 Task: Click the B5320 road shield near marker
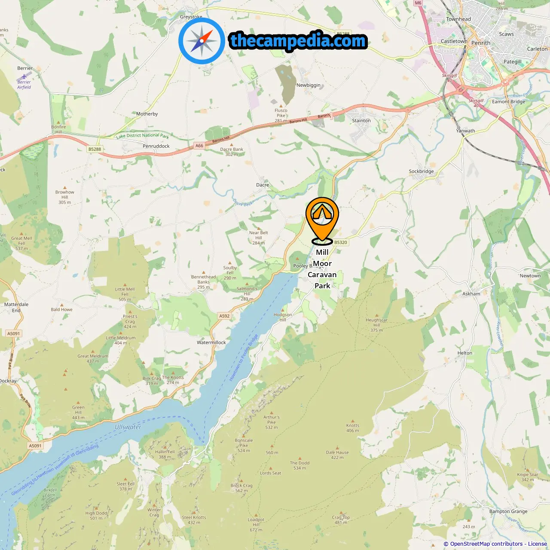click(341, 242)
